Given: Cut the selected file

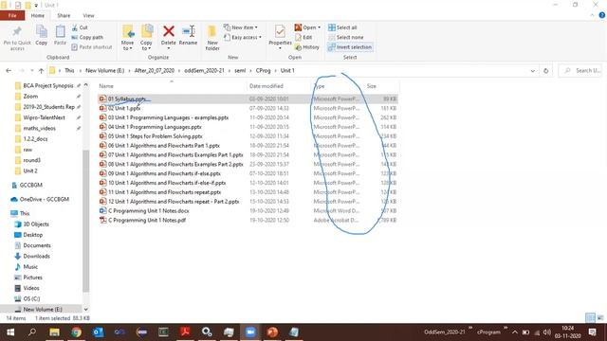Looking at the screenshot, I should [x=80, y=27].
